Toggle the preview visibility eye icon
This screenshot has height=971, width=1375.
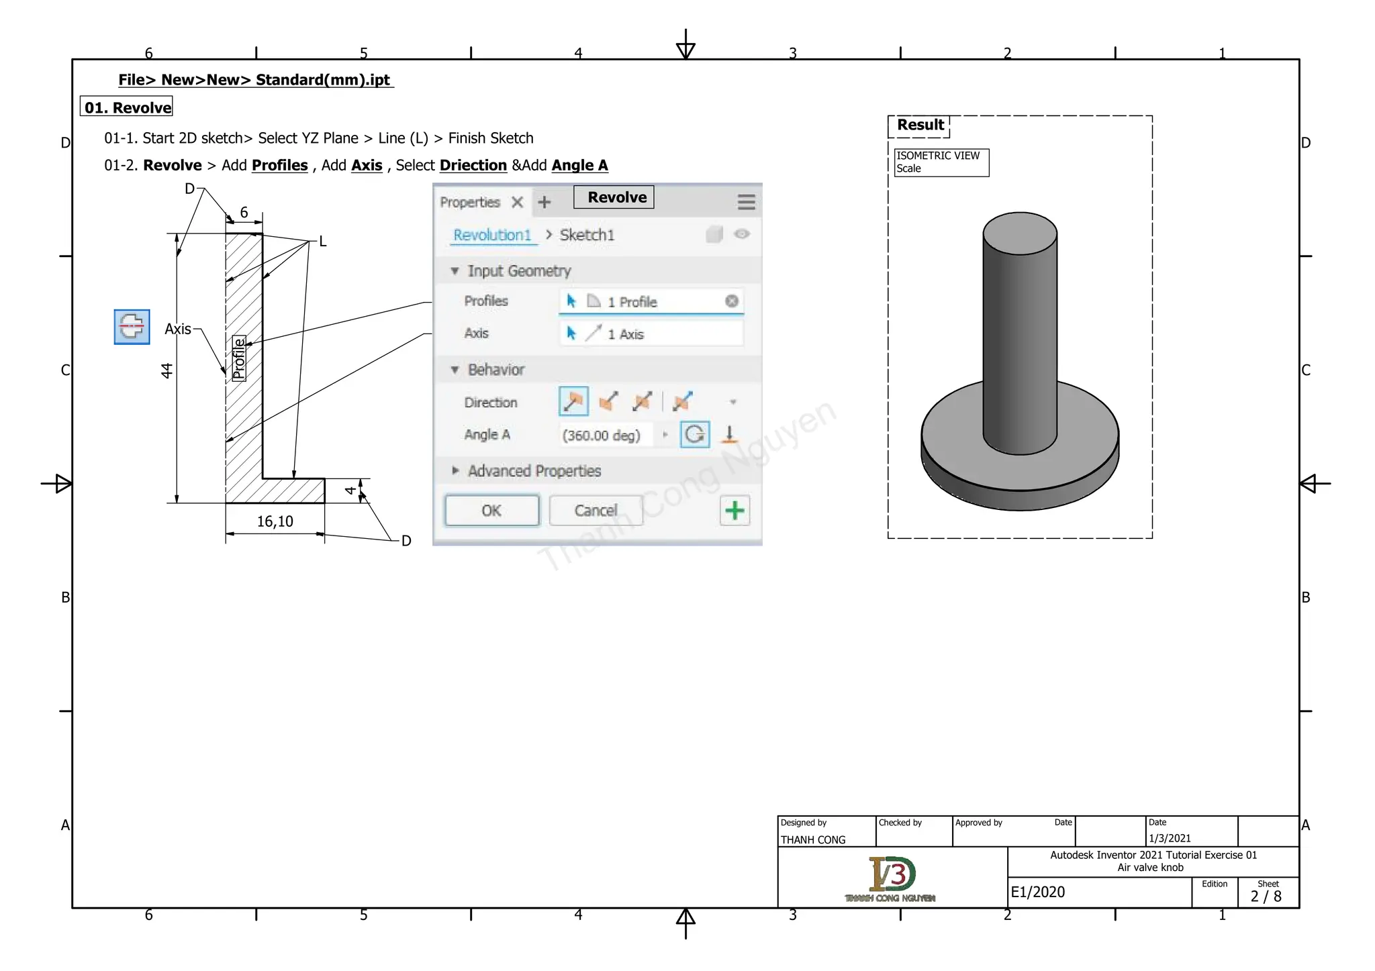742,234
